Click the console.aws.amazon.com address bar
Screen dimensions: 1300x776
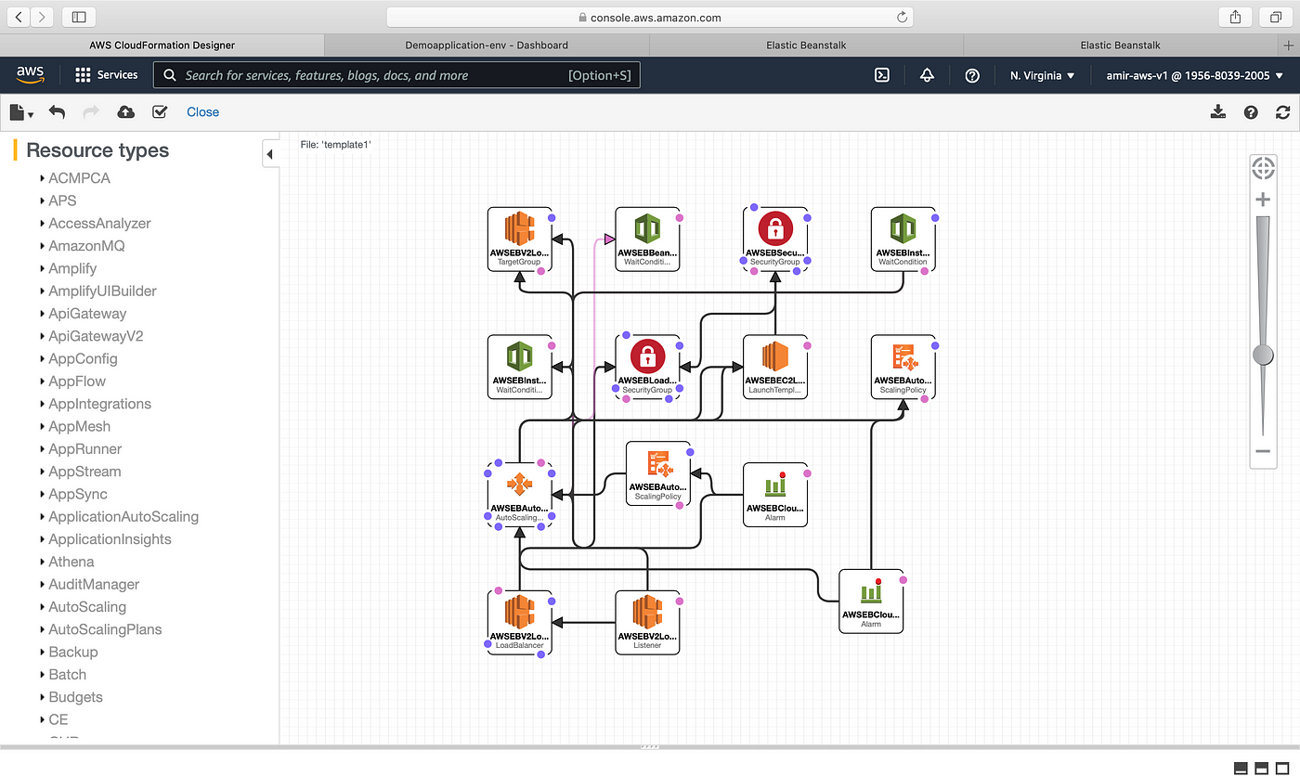point(649,17)
